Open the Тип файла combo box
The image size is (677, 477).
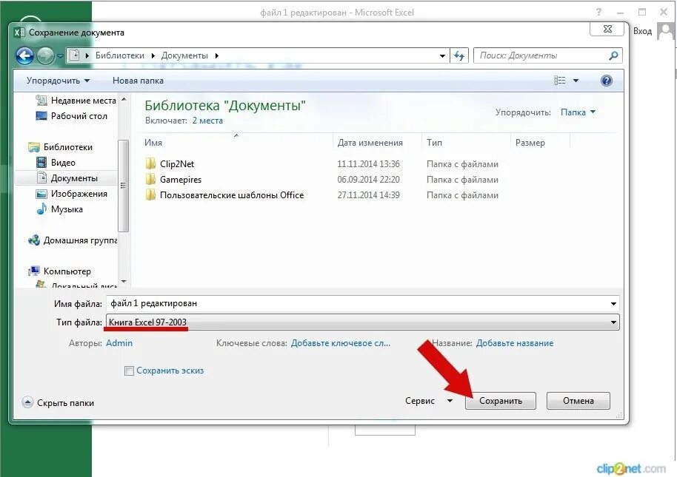pyautogui.click(x=363, y=322)
